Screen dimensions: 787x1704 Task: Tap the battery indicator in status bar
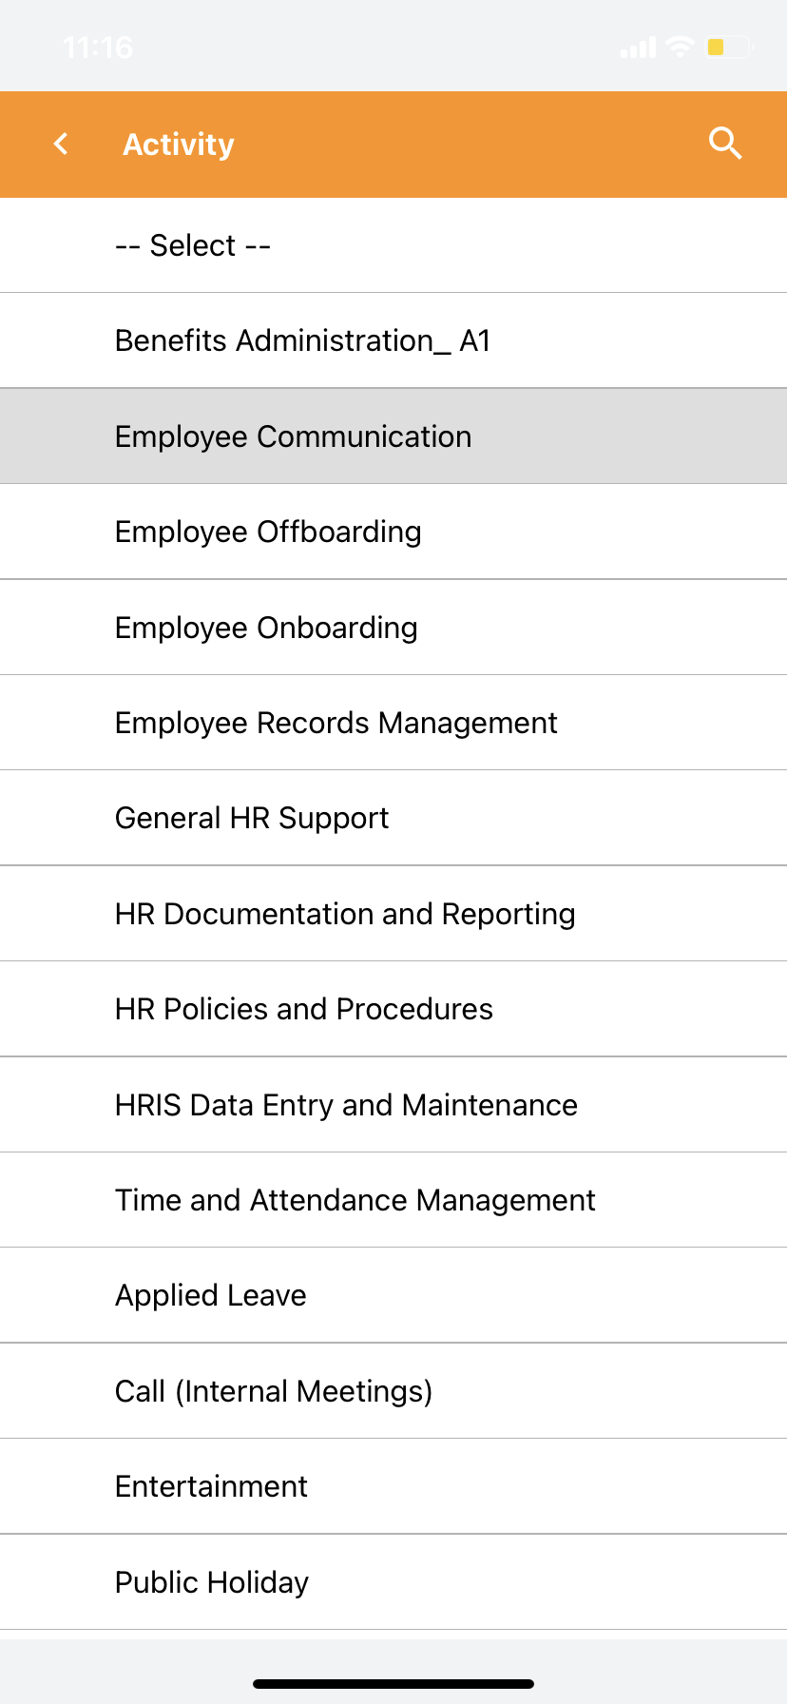pyautogui.click(x=729, y=47)
